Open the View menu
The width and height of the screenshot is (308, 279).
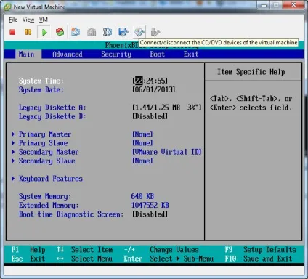tap(28, 20)
